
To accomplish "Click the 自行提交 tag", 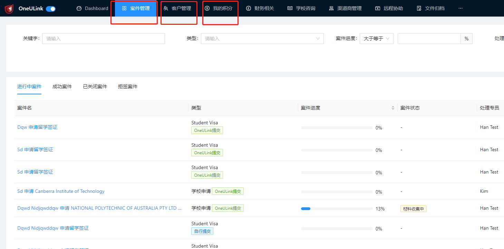I will coord(202,231).
